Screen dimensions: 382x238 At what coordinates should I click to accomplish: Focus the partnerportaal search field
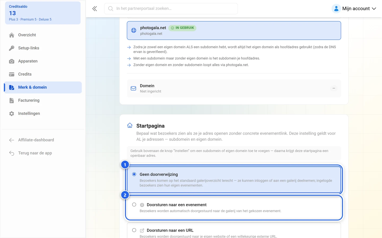[x=171, y=9]
